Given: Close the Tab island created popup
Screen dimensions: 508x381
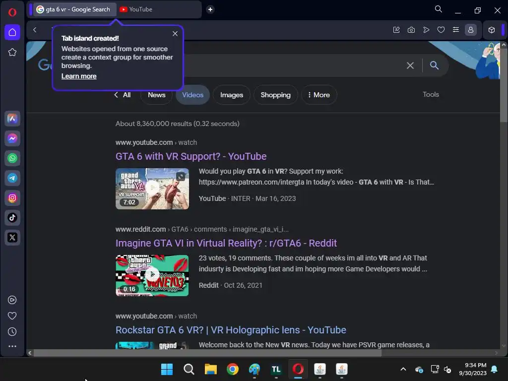Looking at the screenshot, I should point(175,34).
